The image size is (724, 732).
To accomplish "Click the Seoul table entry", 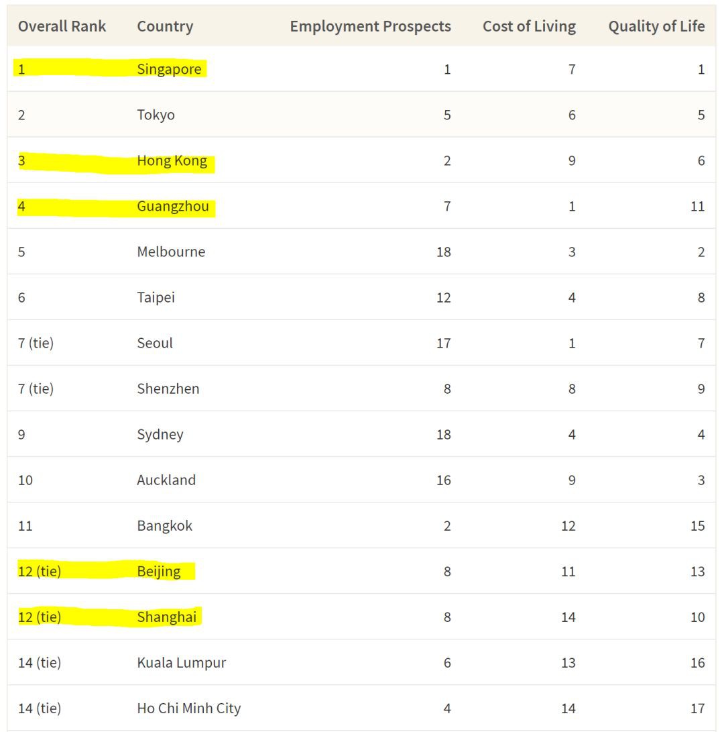I will [155, 343].
